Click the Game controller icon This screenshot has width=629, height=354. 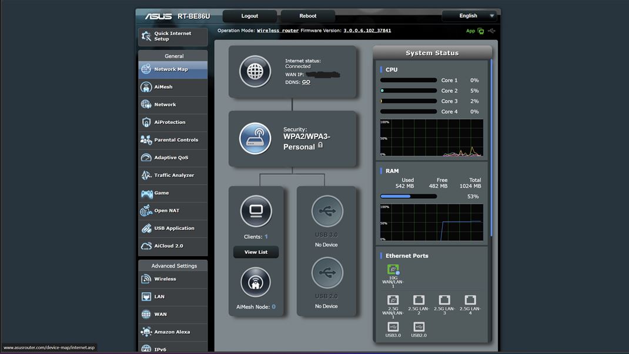(x=146, y=193)
